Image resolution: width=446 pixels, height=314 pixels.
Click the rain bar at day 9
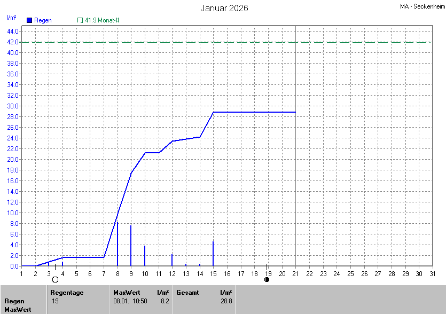pyautogui.click(x=131, y=246)
